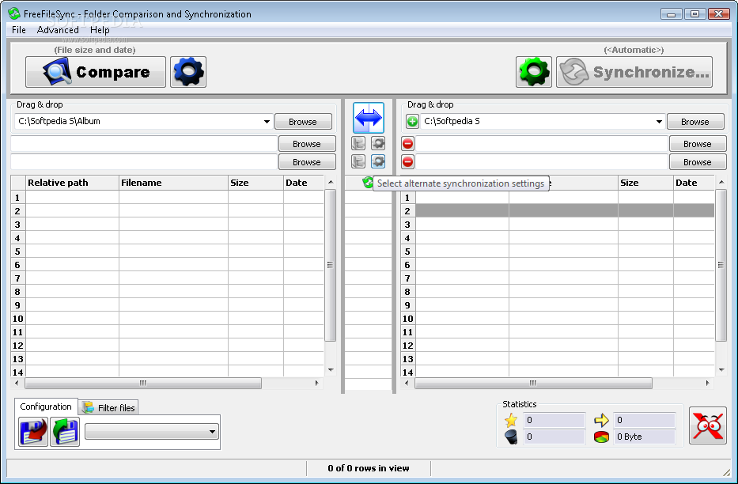Click second left folder input field
The image size is (738, 484).
pos(144,143)
